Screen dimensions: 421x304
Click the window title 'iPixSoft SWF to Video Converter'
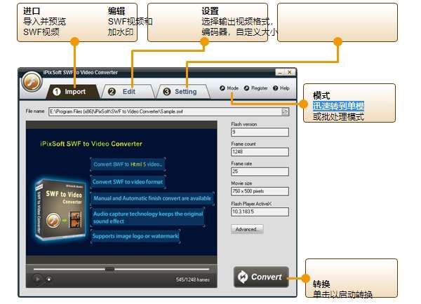pyautogui.click(x=80, y=72)
